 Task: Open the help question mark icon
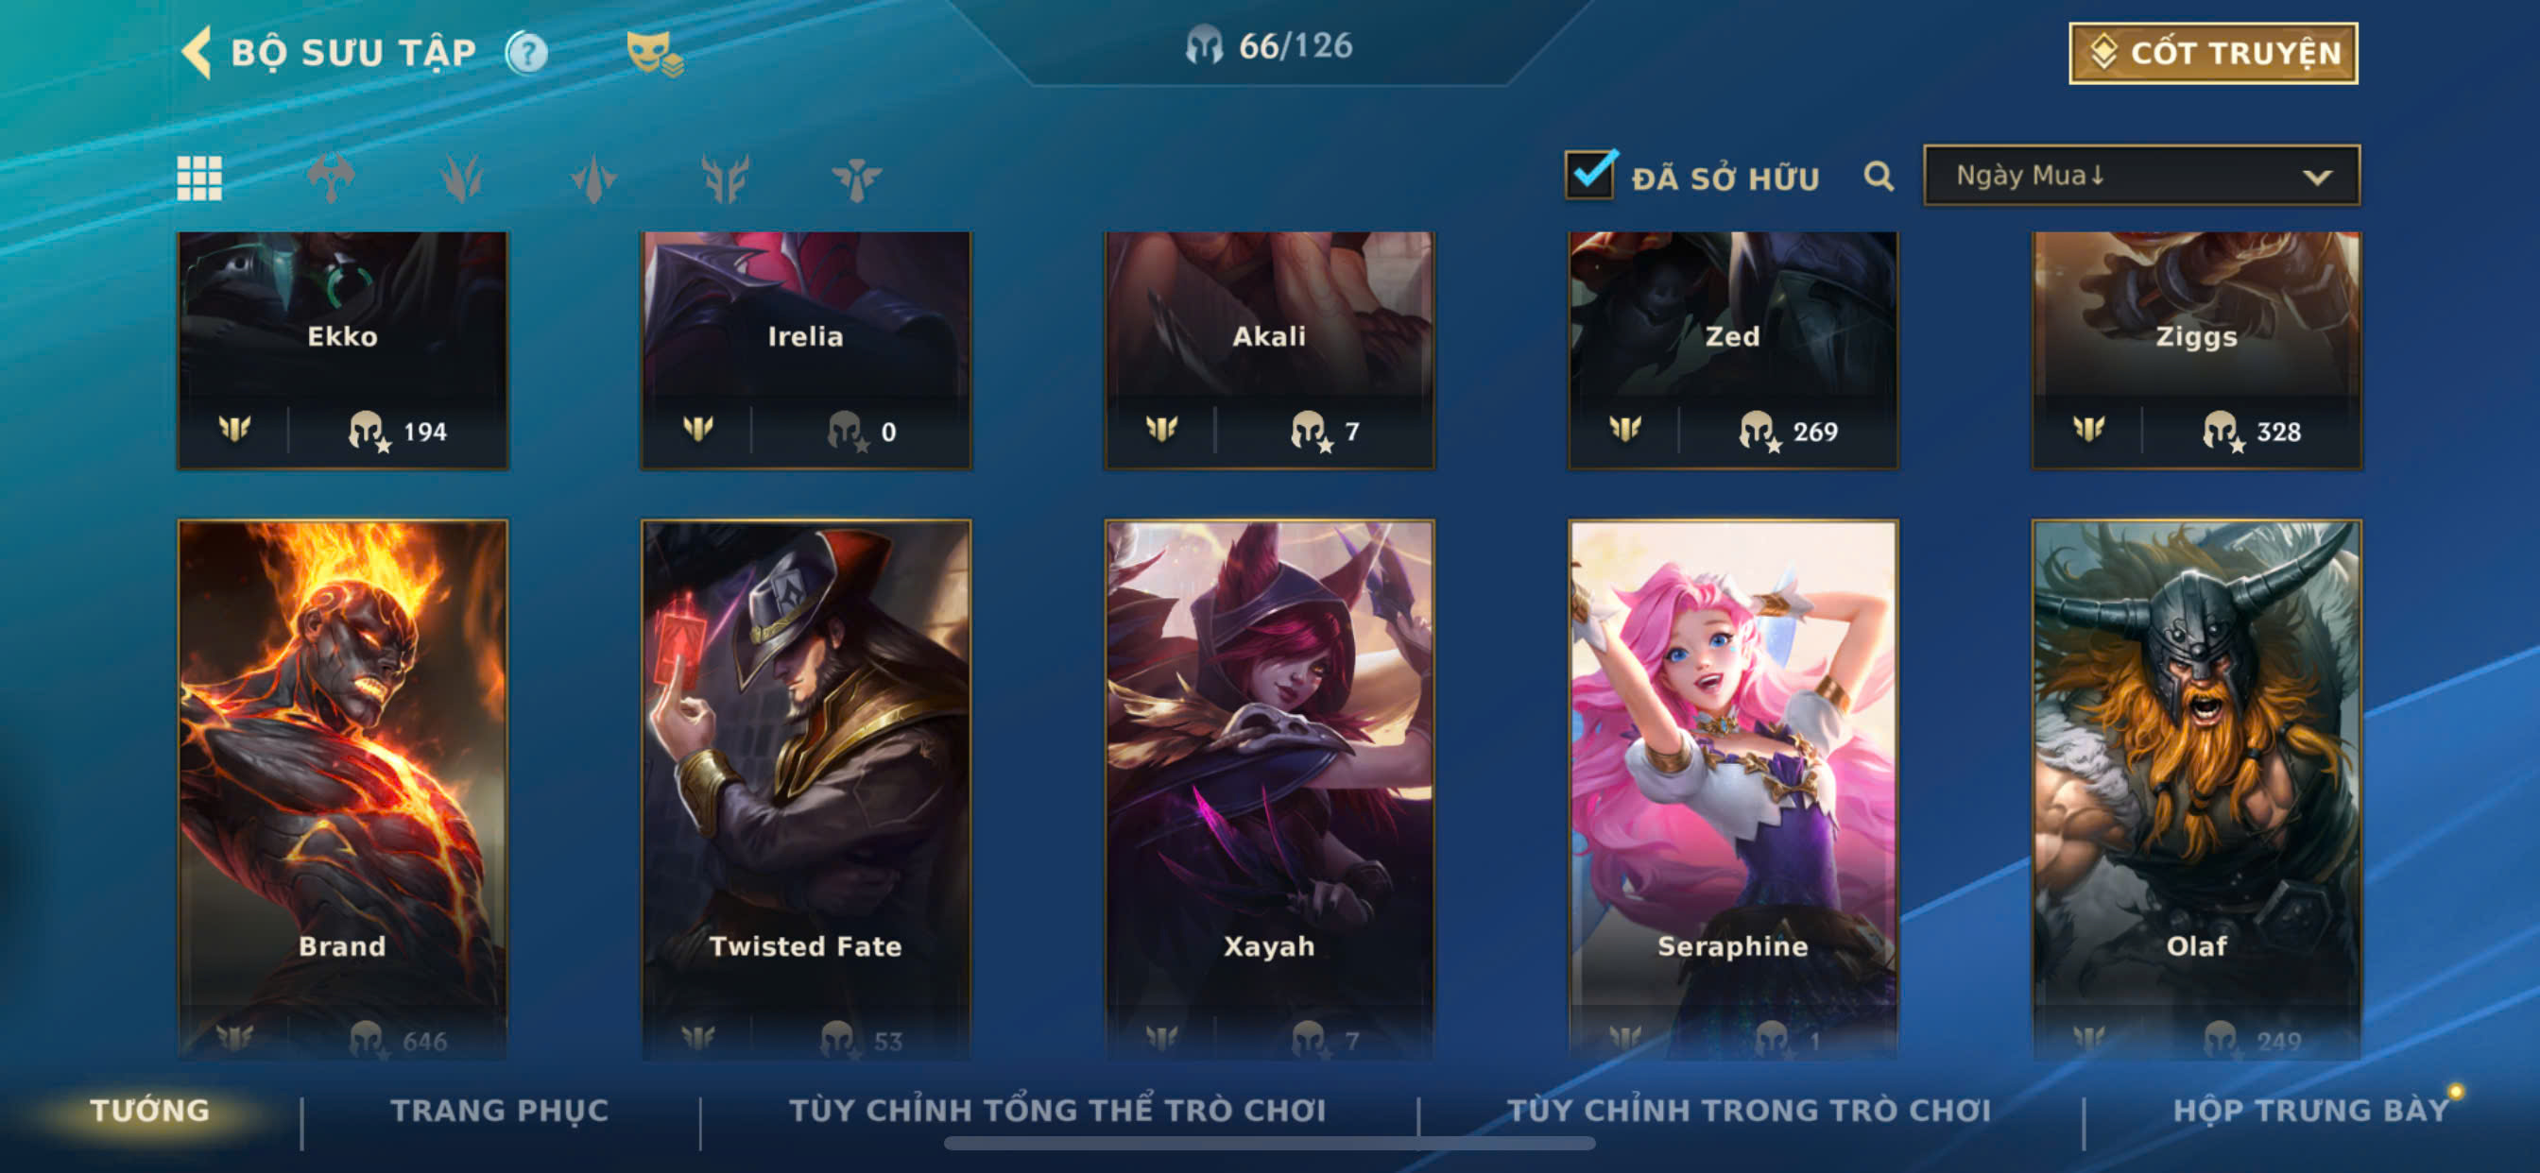tap(527, 52)
